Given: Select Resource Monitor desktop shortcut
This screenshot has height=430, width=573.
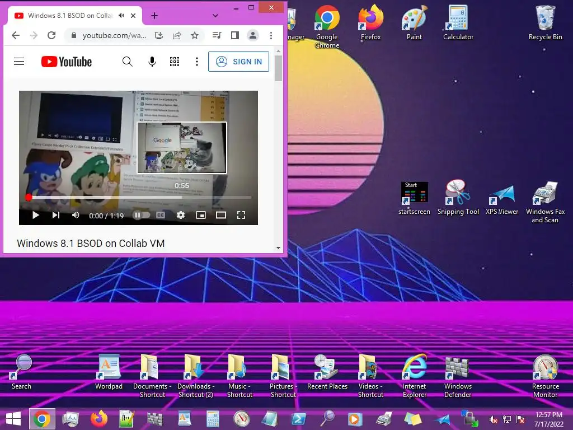Looking at the screenshot, I should [545, 376].
